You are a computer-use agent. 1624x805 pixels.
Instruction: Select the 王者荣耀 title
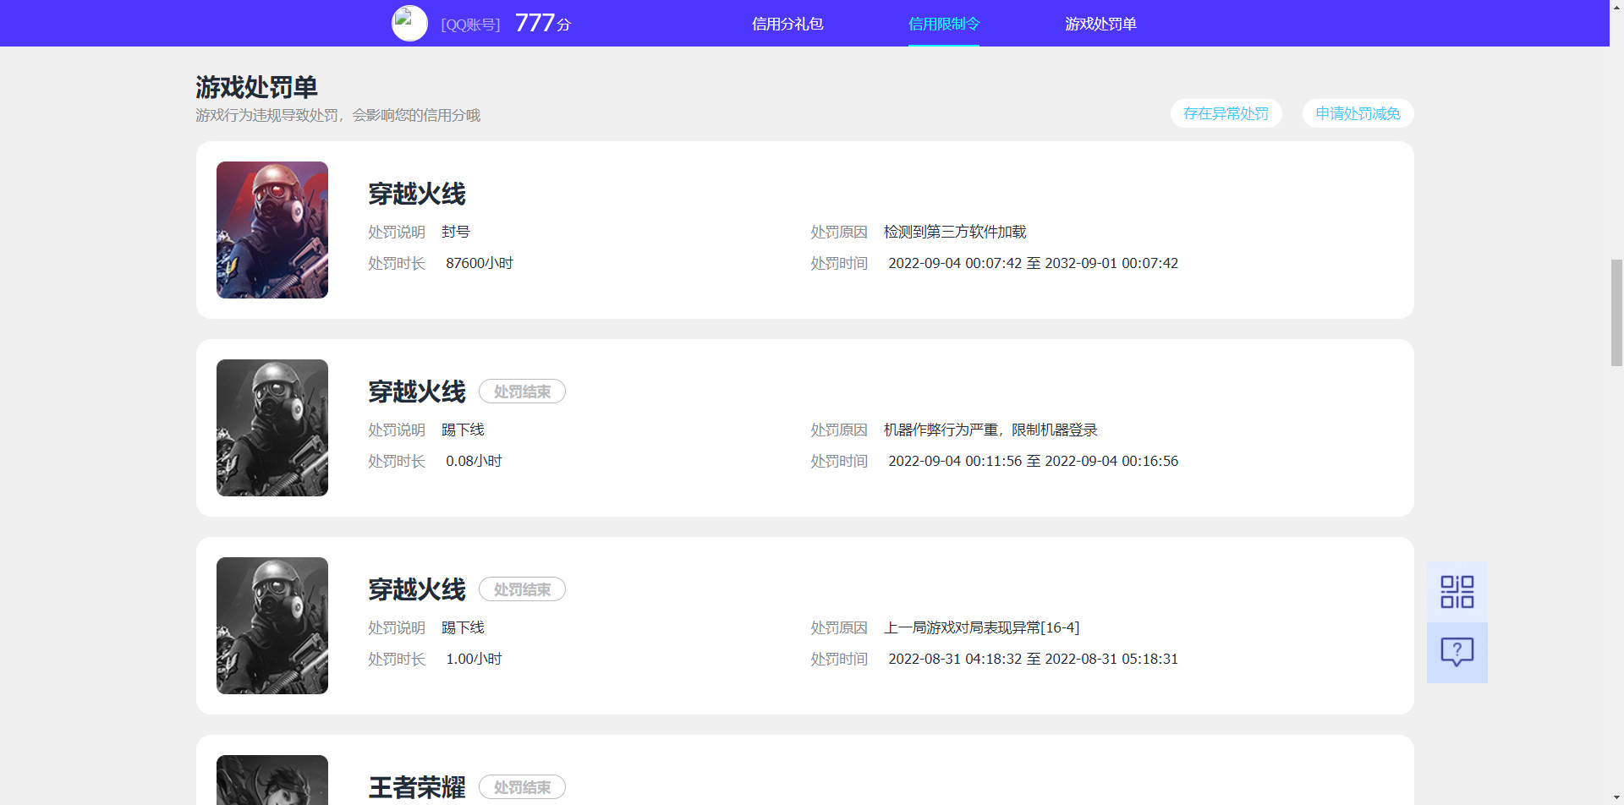[x=417, y=787]
